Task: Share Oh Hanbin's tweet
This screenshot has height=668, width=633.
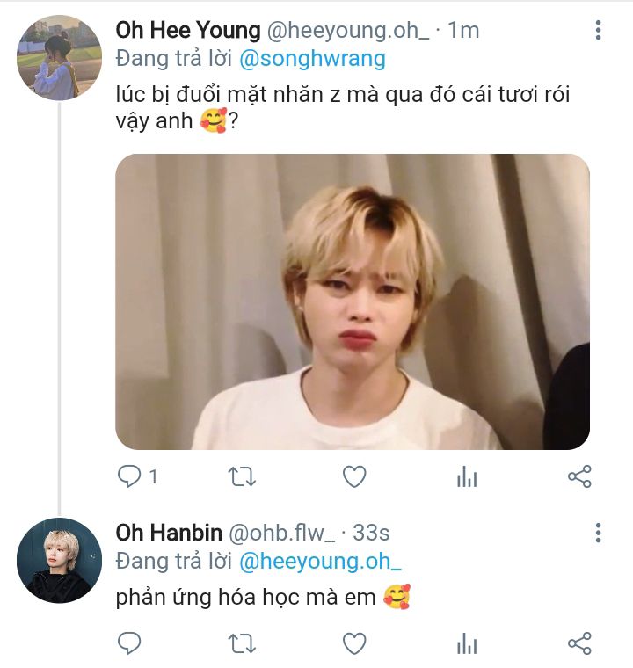Action: coord(579,643)
